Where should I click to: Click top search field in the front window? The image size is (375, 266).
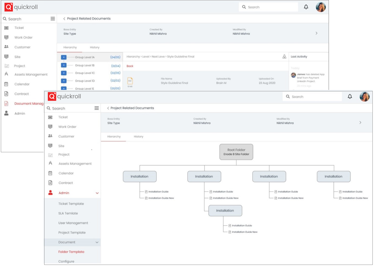pos(312,97)
